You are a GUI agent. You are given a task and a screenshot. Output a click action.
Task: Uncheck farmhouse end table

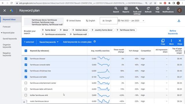tap(26, 77)
